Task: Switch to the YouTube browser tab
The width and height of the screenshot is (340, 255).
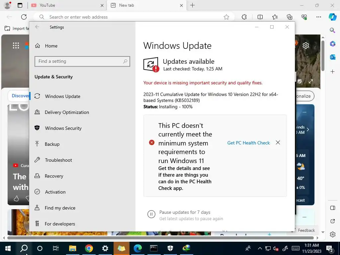Action: tap(67, 5)
